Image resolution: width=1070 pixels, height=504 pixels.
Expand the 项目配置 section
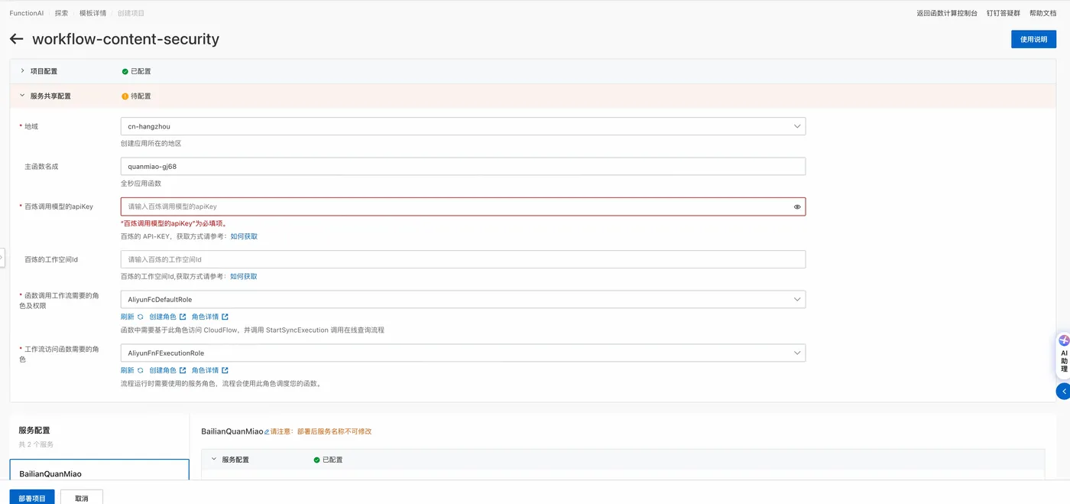coord(22,70)
